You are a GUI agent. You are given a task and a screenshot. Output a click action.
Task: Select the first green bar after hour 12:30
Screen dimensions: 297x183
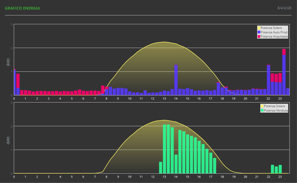[x=161, y=168]
